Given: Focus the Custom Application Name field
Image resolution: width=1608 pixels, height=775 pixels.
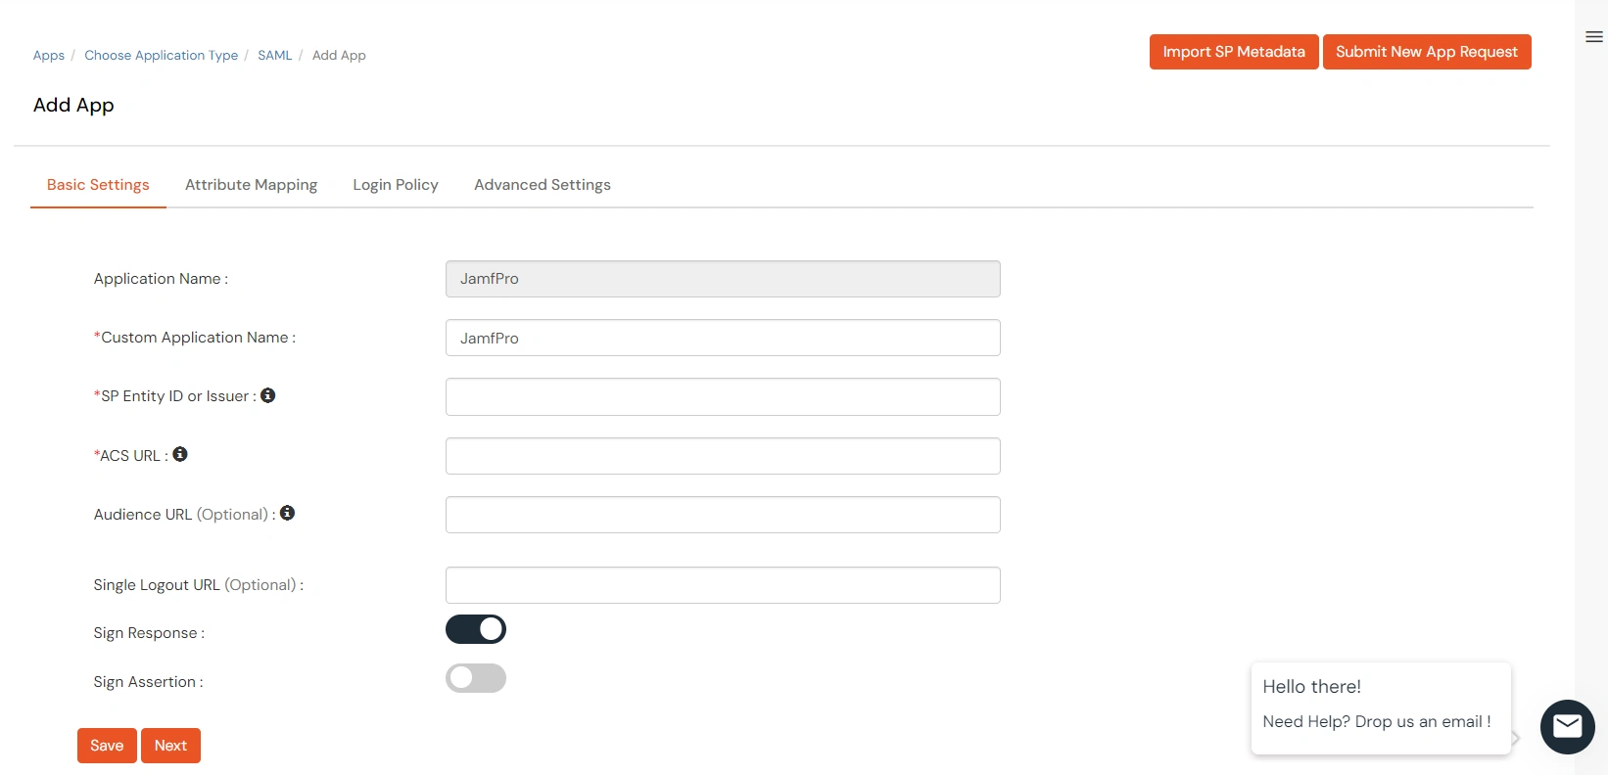Looking at the screenshot, I should click(x=723, y=338).
